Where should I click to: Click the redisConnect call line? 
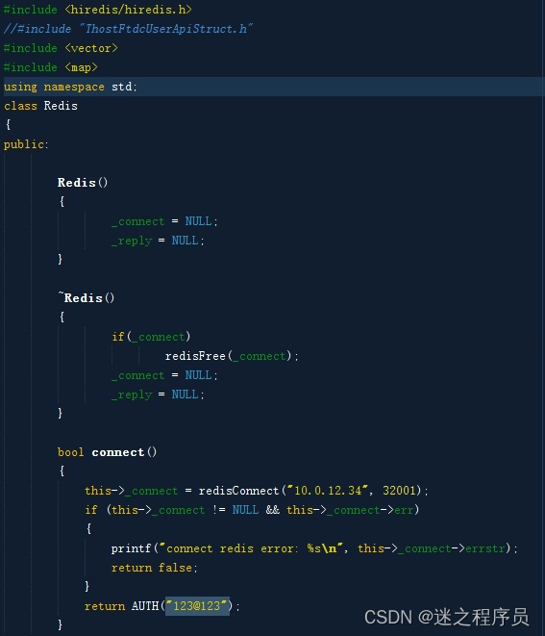tap(257, 491)
